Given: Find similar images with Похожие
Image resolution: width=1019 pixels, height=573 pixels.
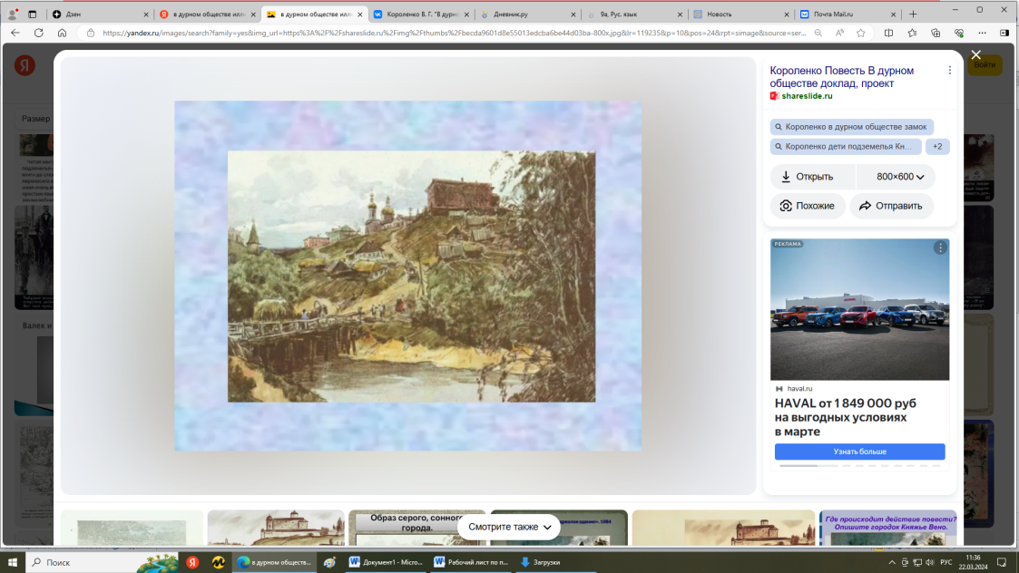Looking at the screenshot, I should tap(808, 206).
